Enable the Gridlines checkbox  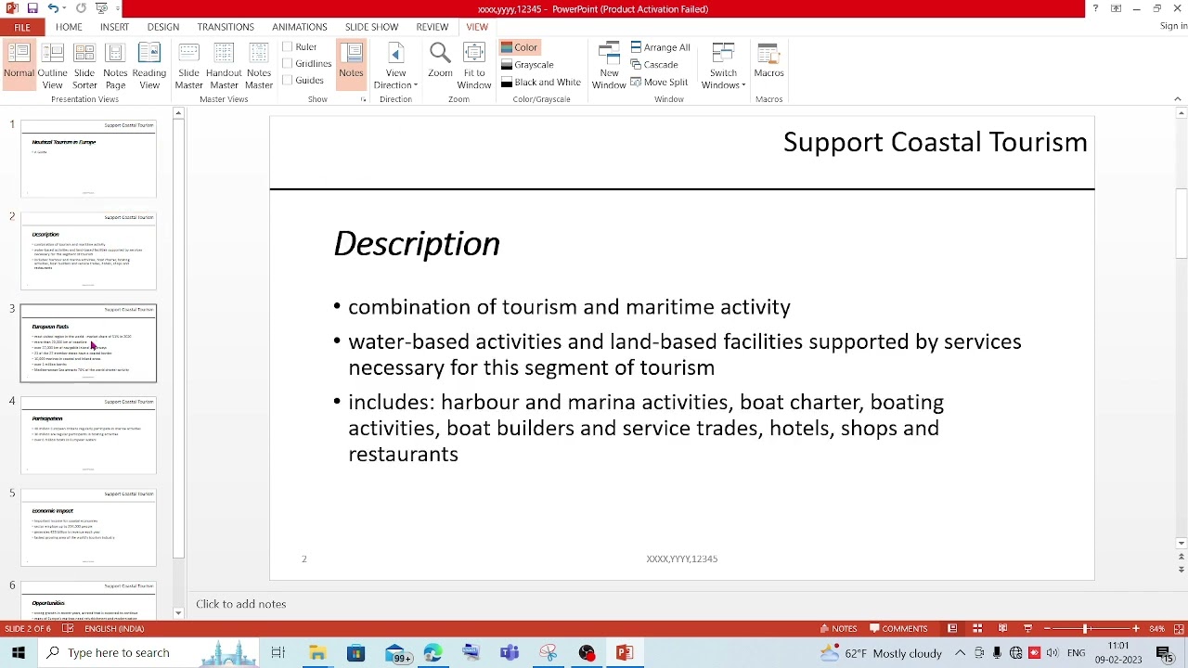[x=288, y=63]
